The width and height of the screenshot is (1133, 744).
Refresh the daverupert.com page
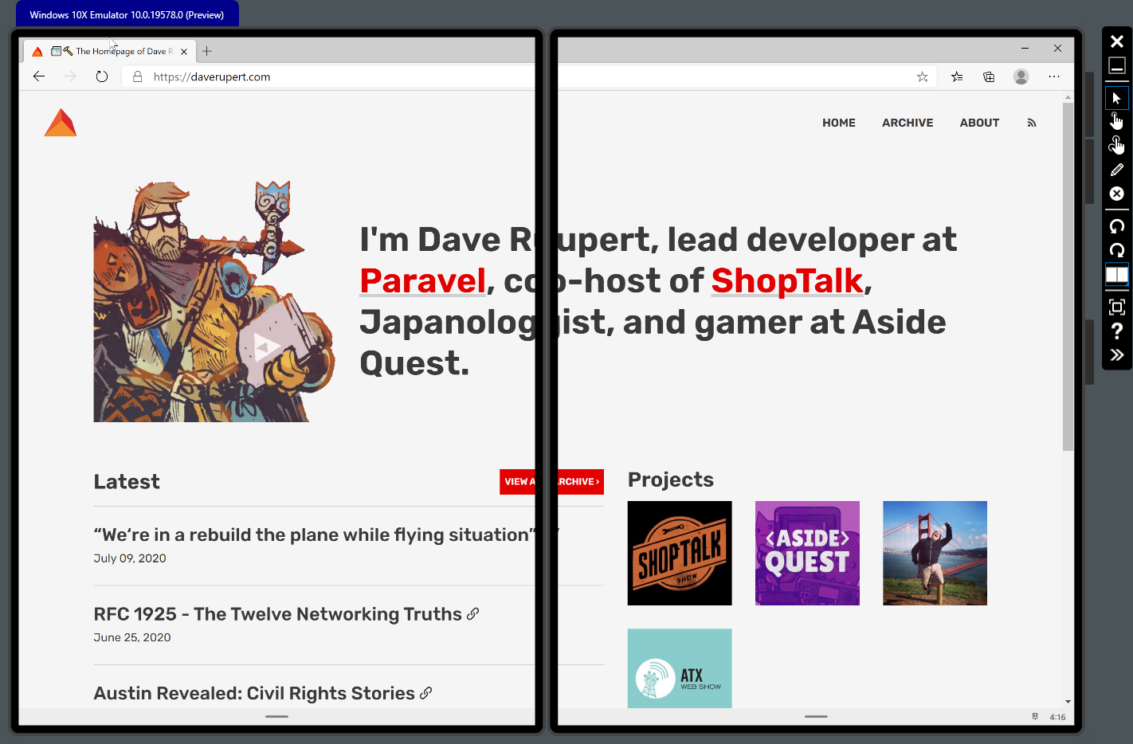tap(101, 76)
